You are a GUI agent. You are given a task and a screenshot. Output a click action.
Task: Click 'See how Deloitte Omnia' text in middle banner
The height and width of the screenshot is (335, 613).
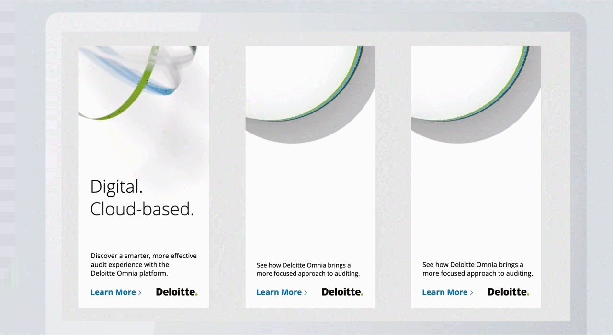308,269
